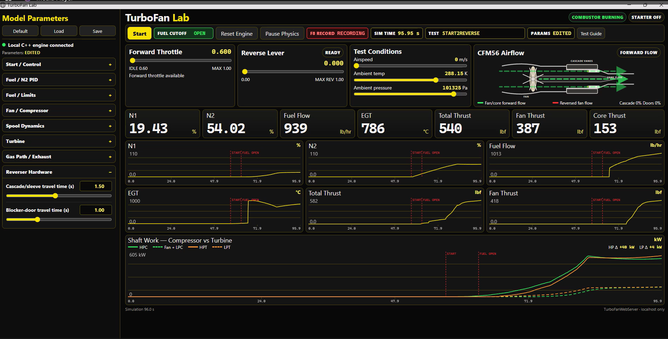This screenshot has width=668, height=339.
Task: Collapse the Reverser Hardware section
Action: tap(59, 172)
